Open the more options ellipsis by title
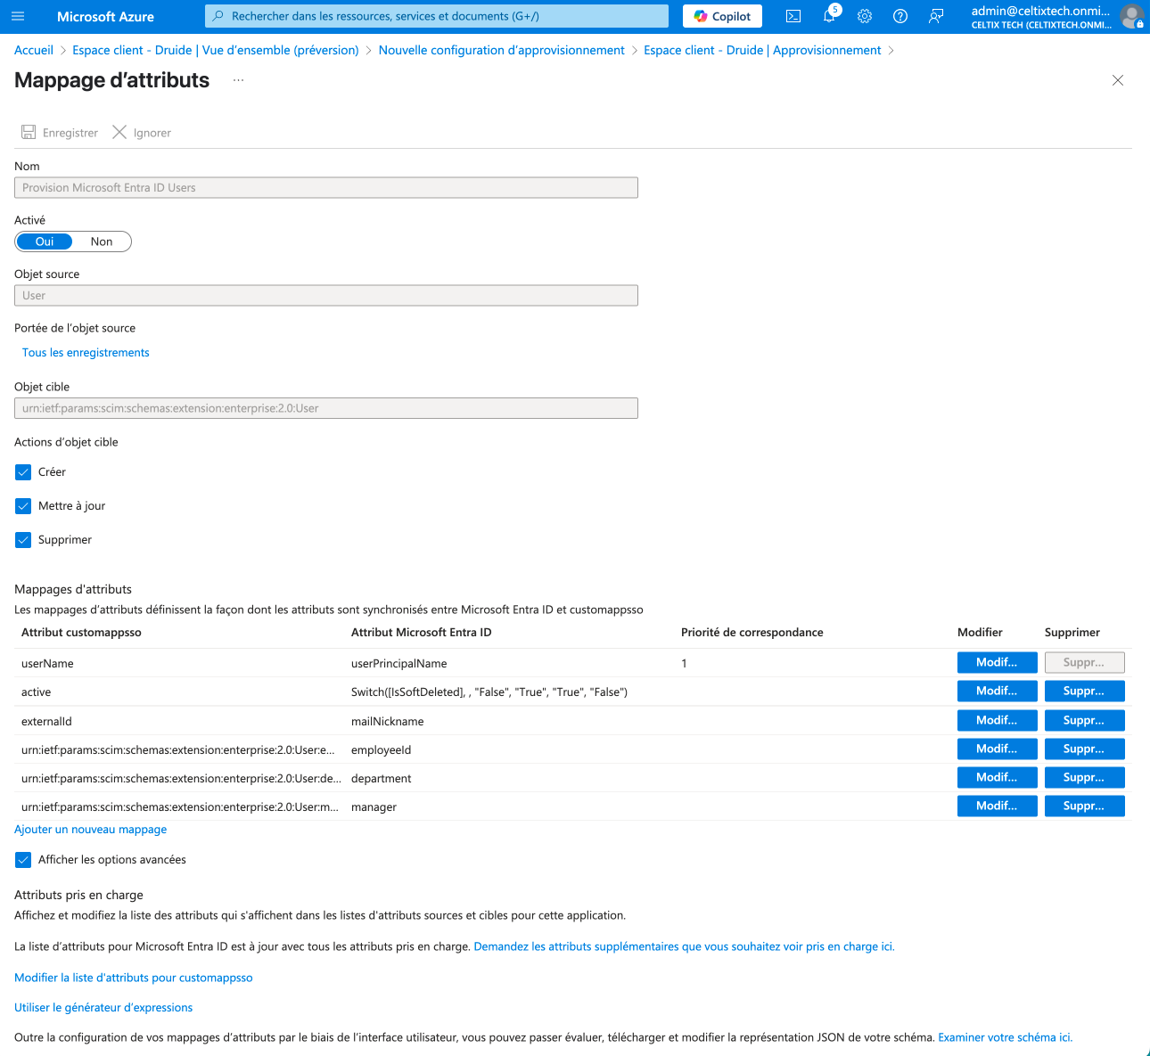Screen dimensions: 1150x1056 [238, 80]
